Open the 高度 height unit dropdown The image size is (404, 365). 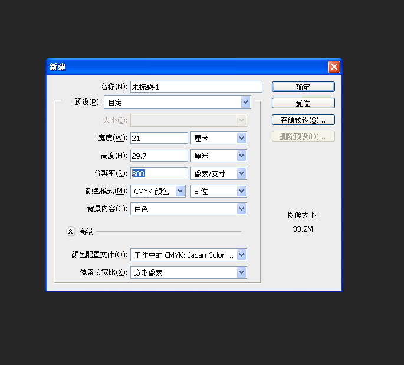click(218, 156)
